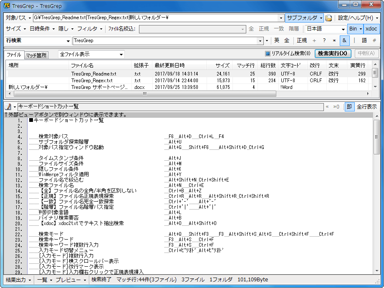The height and width of the screenshot is (288, 384).
Task: Toggle the 正規 regex button in search row
Action: point(301,40)
